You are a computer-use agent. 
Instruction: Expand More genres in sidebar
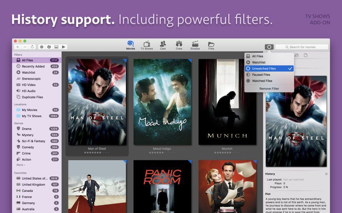pyautogui.click(x=21, y=165)
